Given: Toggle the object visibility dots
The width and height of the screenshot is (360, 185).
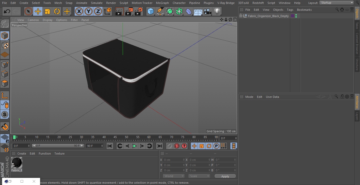Looking at the screenshot, I should pyautogui.click(x=296, y=16).
